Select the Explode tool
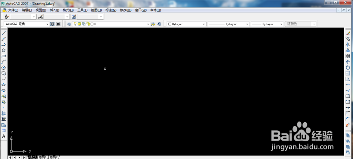This screenshot has height=159, width=353. [348, 125]
